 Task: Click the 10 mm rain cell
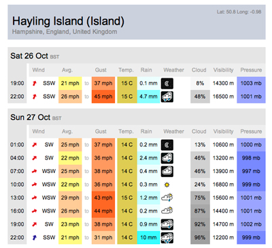[148, 238]
